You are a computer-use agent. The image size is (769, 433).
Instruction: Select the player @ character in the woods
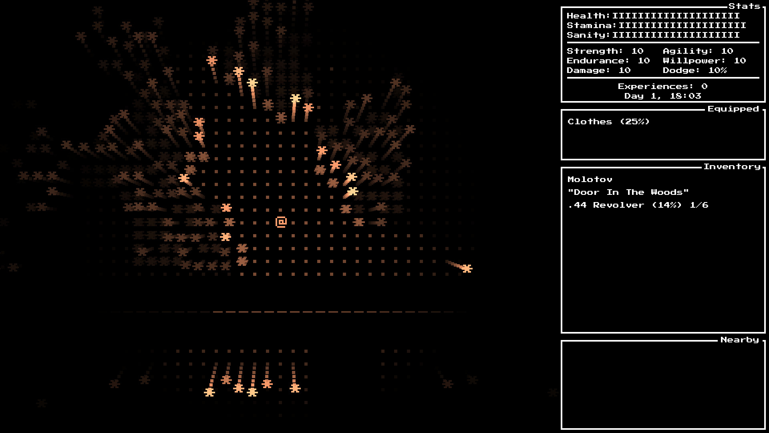point(282,221)
